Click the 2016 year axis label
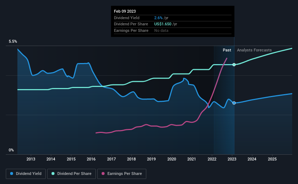 pyautogui.click(x=91, y=159)
